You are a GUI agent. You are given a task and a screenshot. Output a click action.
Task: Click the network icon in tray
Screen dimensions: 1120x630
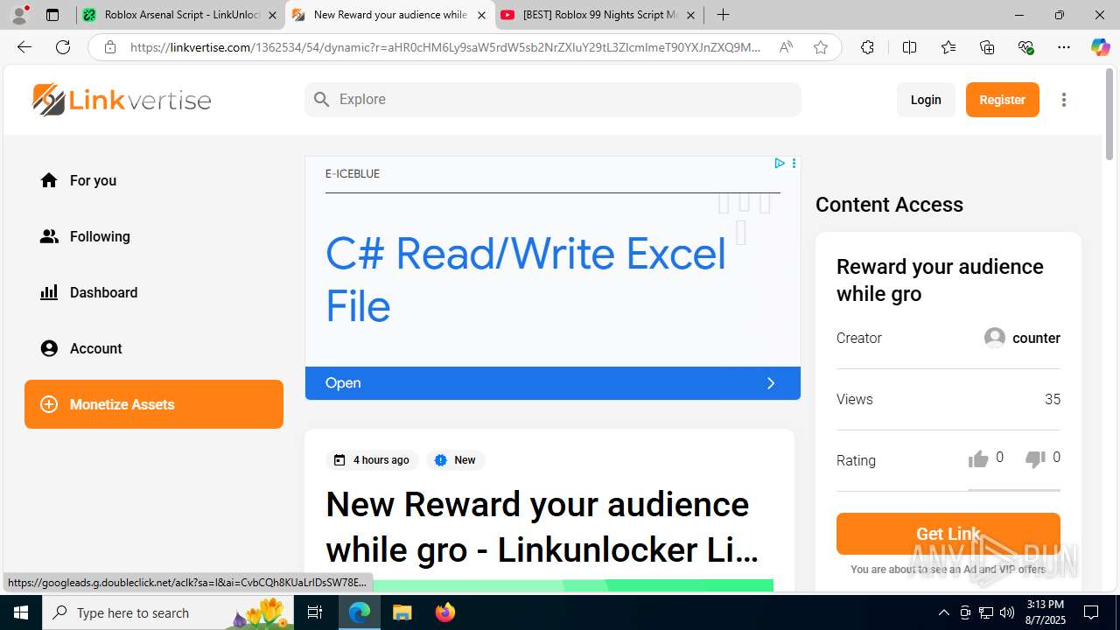pyautogui.click(x=986, y=612)
